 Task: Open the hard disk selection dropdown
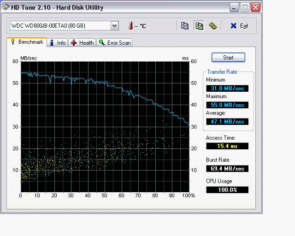pos(114,26)
